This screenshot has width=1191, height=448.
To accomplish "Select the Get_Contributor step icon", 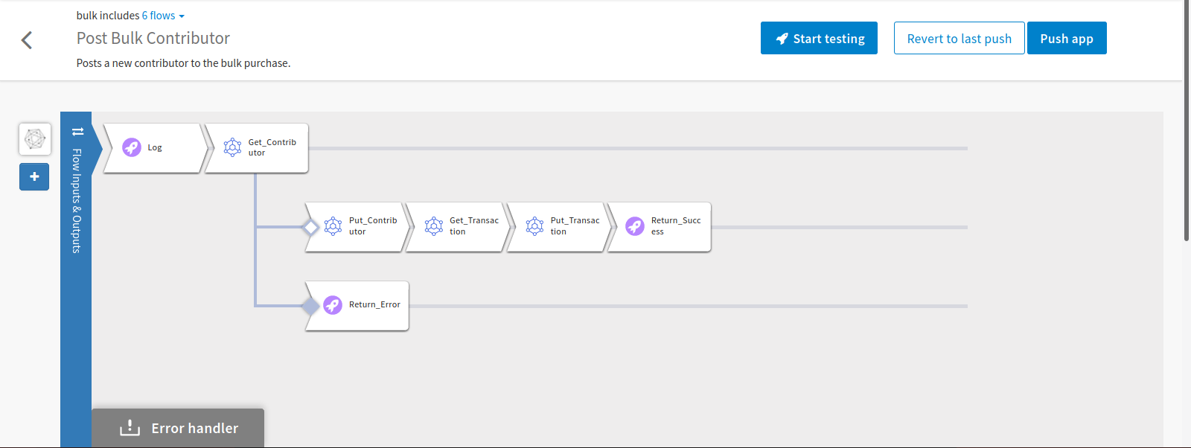I will point(233,147).
